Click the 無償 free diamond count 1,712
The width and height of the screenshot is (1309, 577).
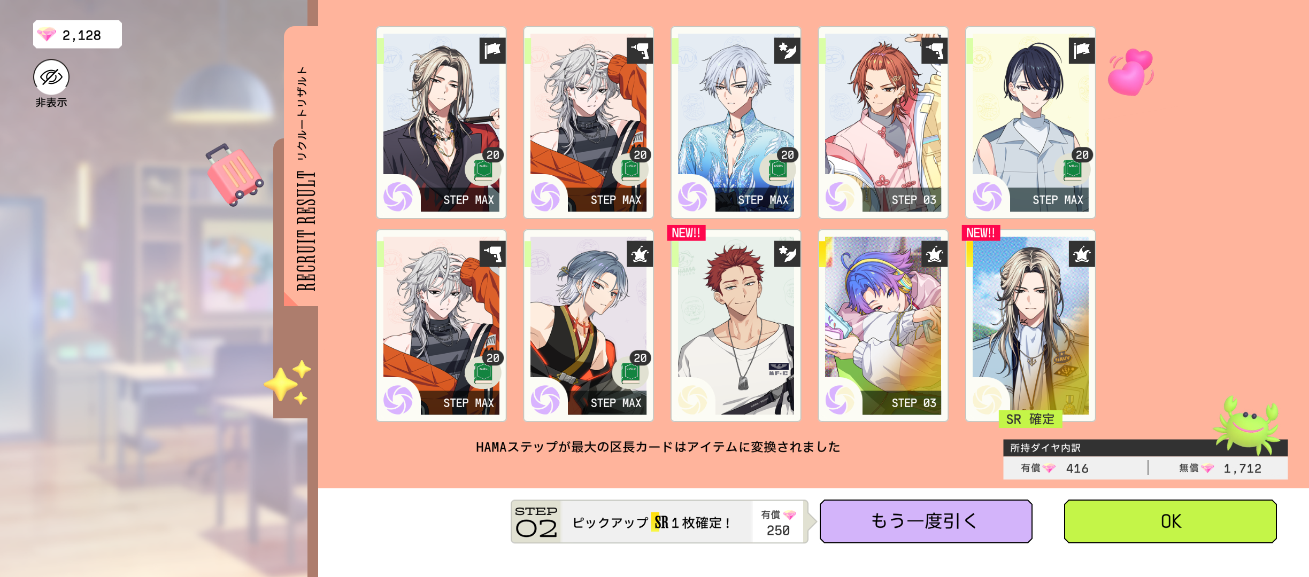1242,469
